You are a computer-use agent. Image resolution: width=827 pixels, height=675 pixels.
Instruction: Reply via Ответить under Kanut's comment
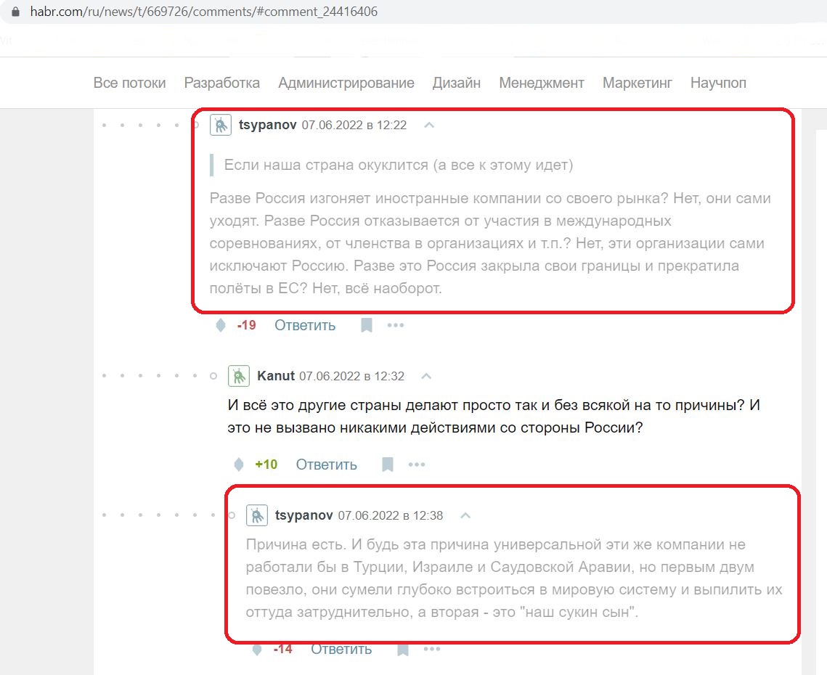[327, 465]
